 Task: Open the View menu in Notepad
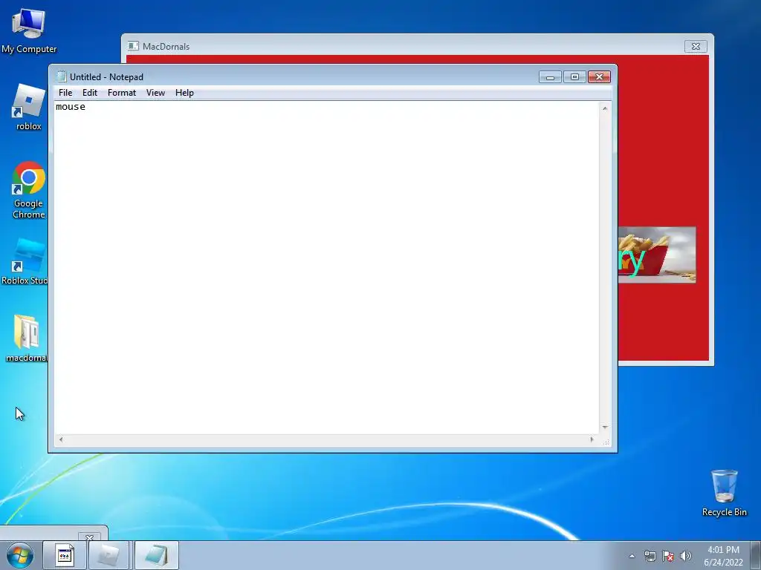[155, 93]
